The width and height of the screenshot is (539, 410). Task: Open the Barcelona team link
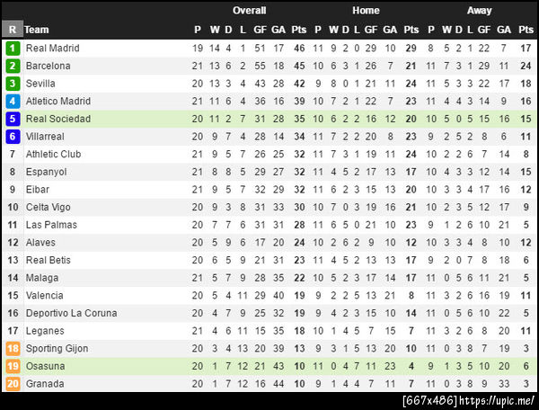[x=48, y=66]
